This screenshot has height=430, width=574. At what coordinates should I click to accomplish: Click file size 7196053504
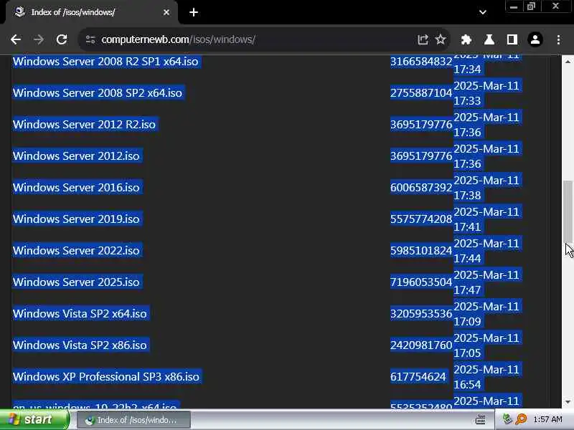point(421,282)
